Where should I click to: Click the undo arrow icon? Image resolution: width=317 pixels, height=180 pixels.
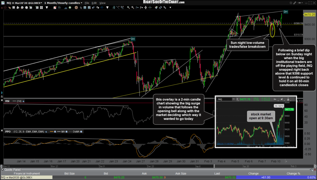coord(93,8)
